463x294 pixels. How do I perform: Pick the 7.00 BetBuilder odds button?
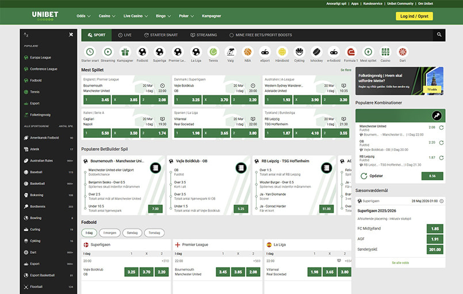[155, 209]
